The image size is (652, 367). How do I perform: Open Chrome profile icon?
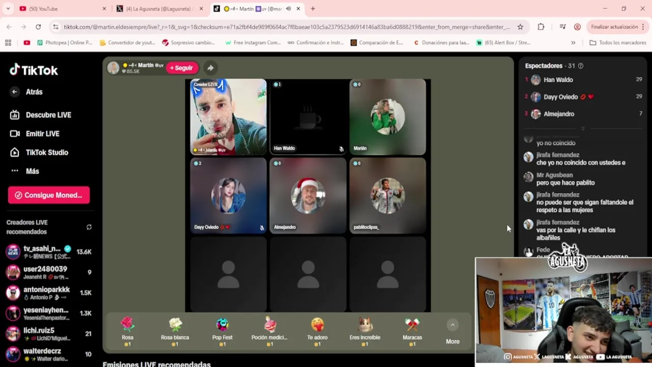(x=577, y=27)
